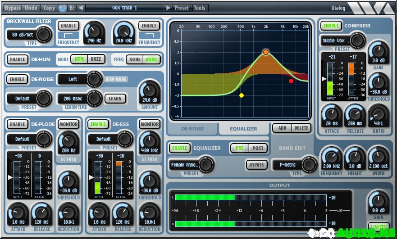Image resolution: width=397 pixels, height=239 pixels.
Task: Enable the De-Hum module
Action: tap(17, 59)
